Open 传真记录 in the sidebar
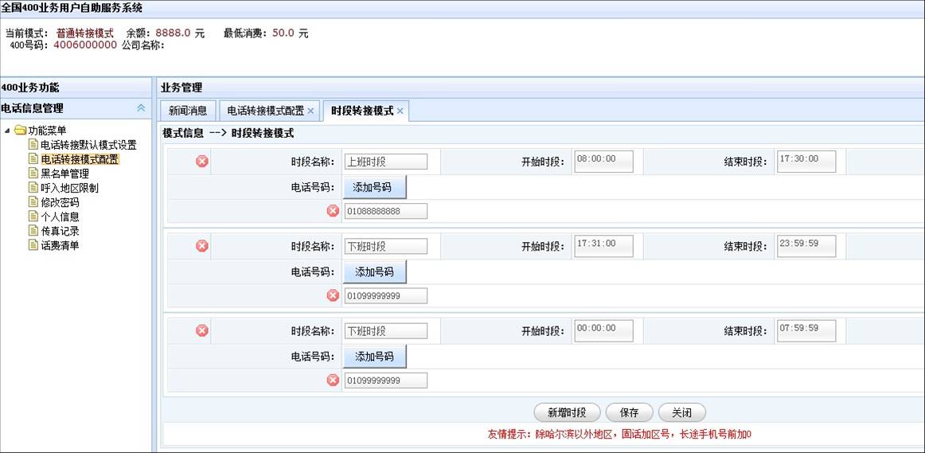This screenshot has width=925, height=453. (60, 231)
